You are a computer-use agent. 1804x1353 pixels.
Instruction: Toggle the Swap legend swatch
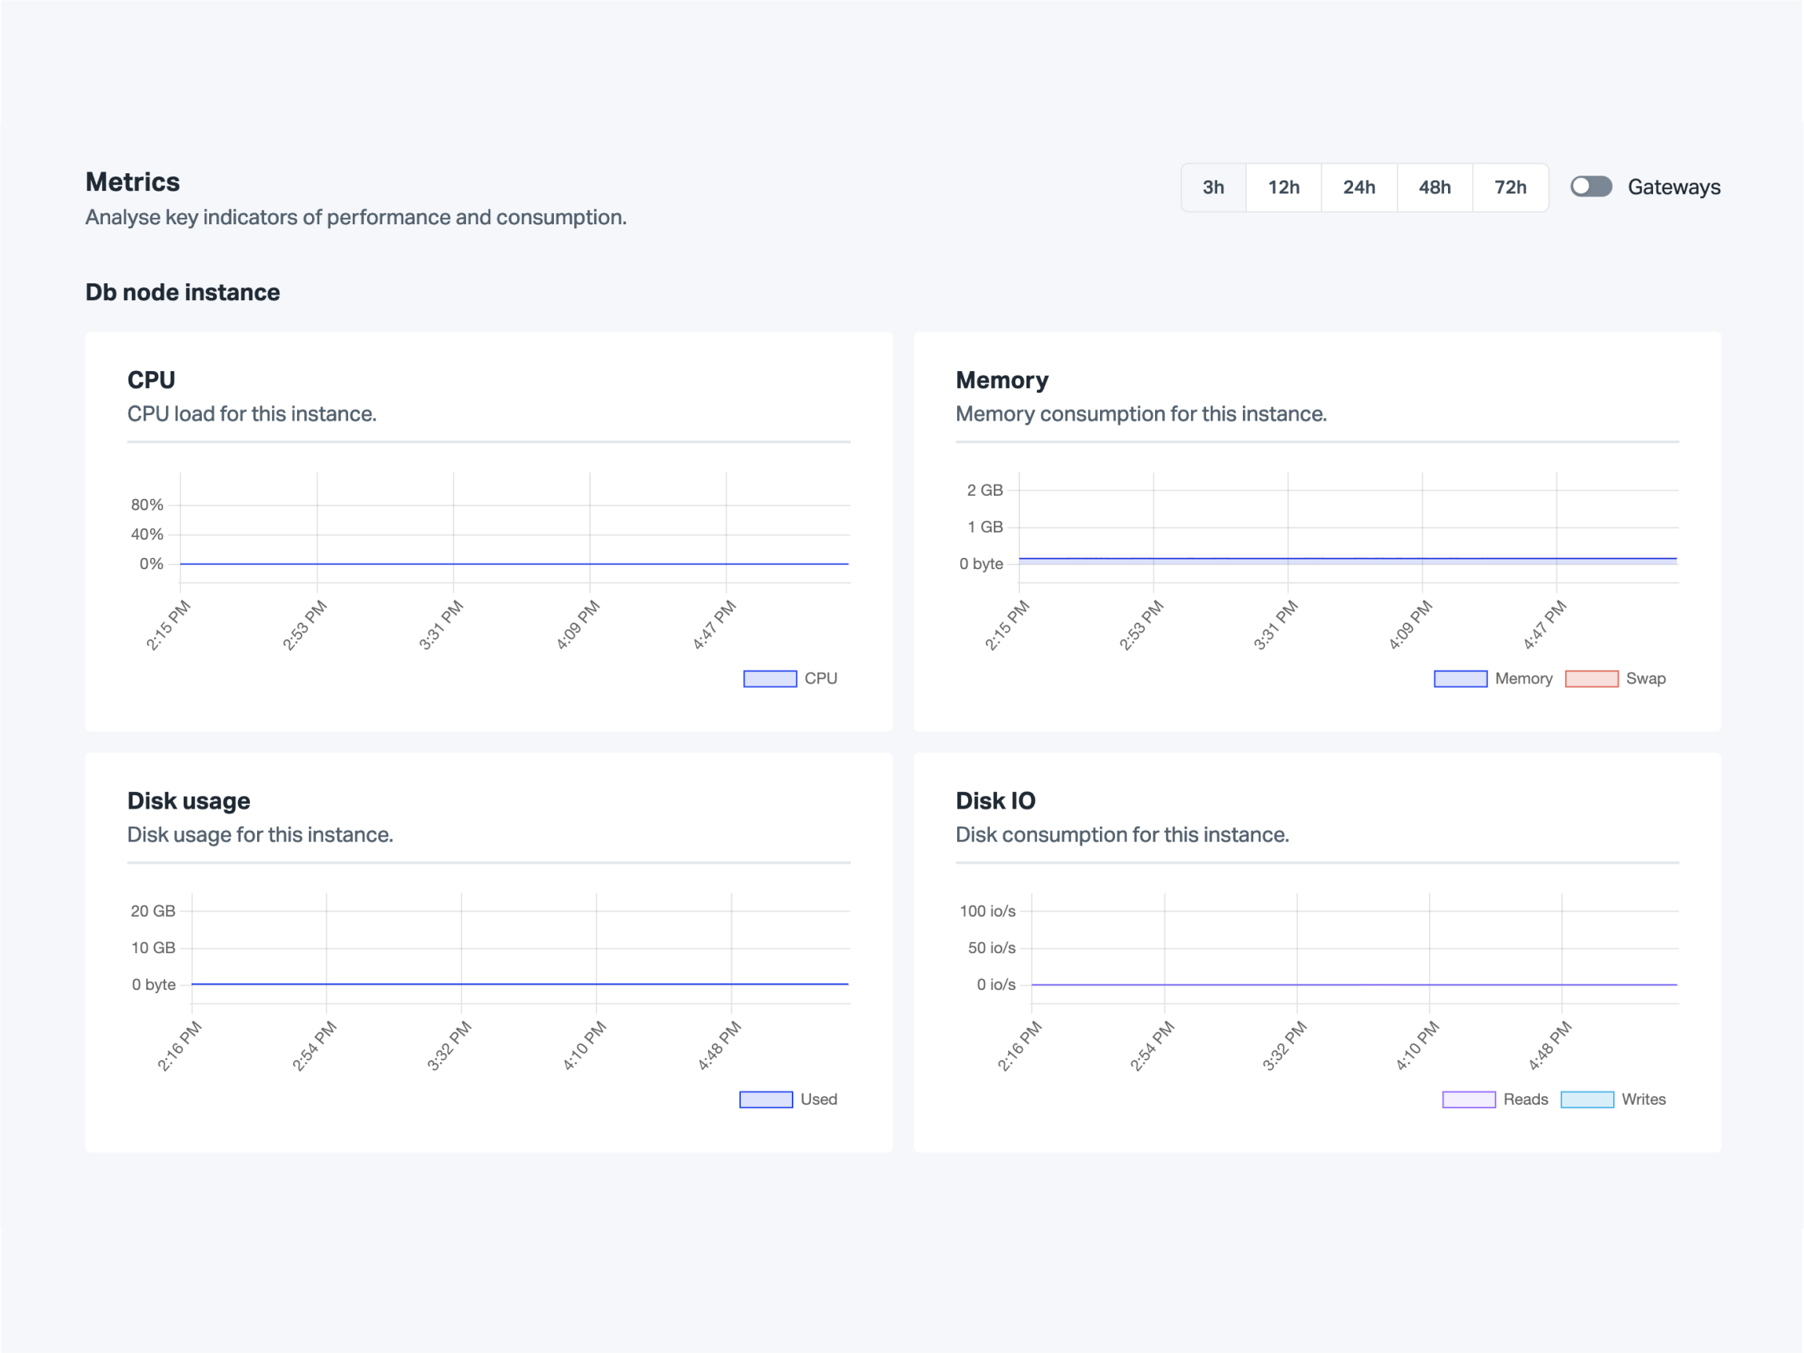(1591, 678)
